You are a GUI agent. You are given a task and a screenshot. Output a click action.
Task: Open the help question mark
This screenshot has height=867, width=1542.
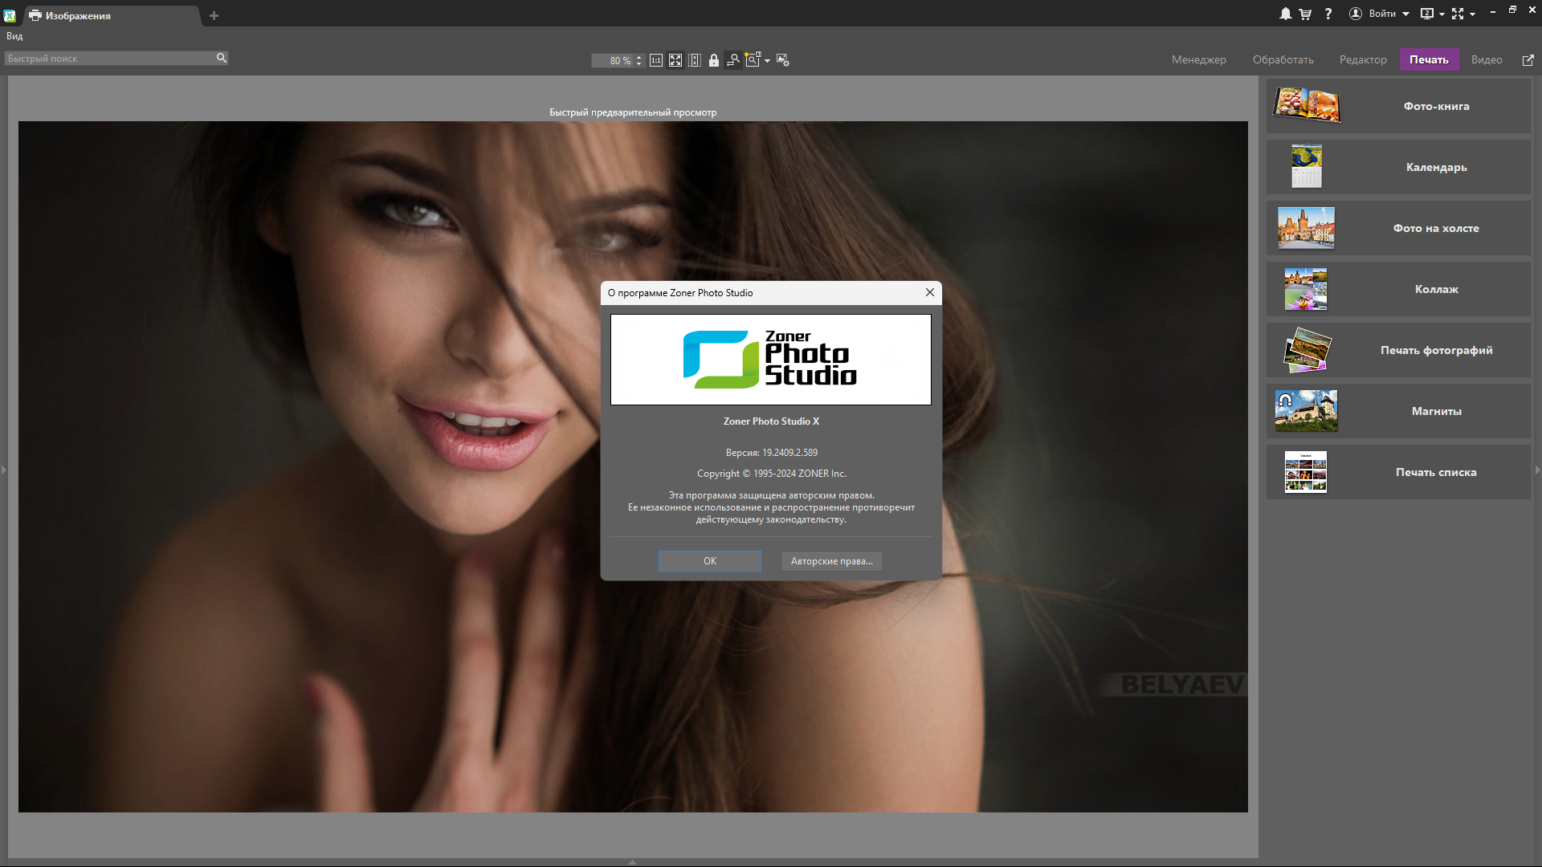tap(1328, 14)
